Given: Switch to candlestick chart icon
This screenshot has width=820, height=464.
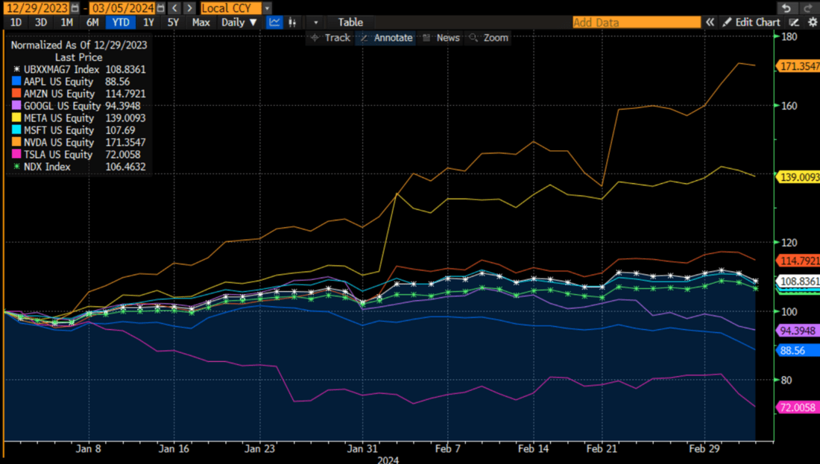Looking at the screenshot, I should tap(292, 22).
